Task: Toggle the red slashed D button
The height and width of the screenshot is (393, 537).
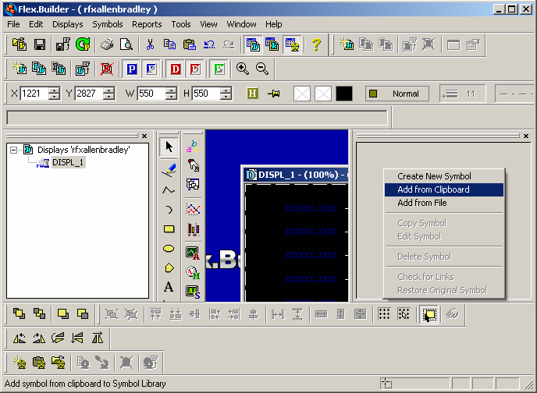Action: click(195, 69)
